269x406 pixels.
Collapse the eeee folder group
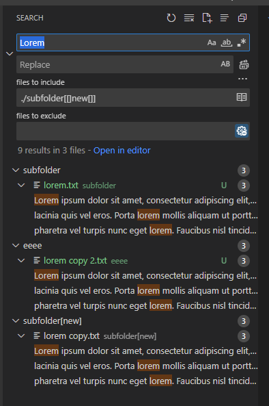(16, 246)
